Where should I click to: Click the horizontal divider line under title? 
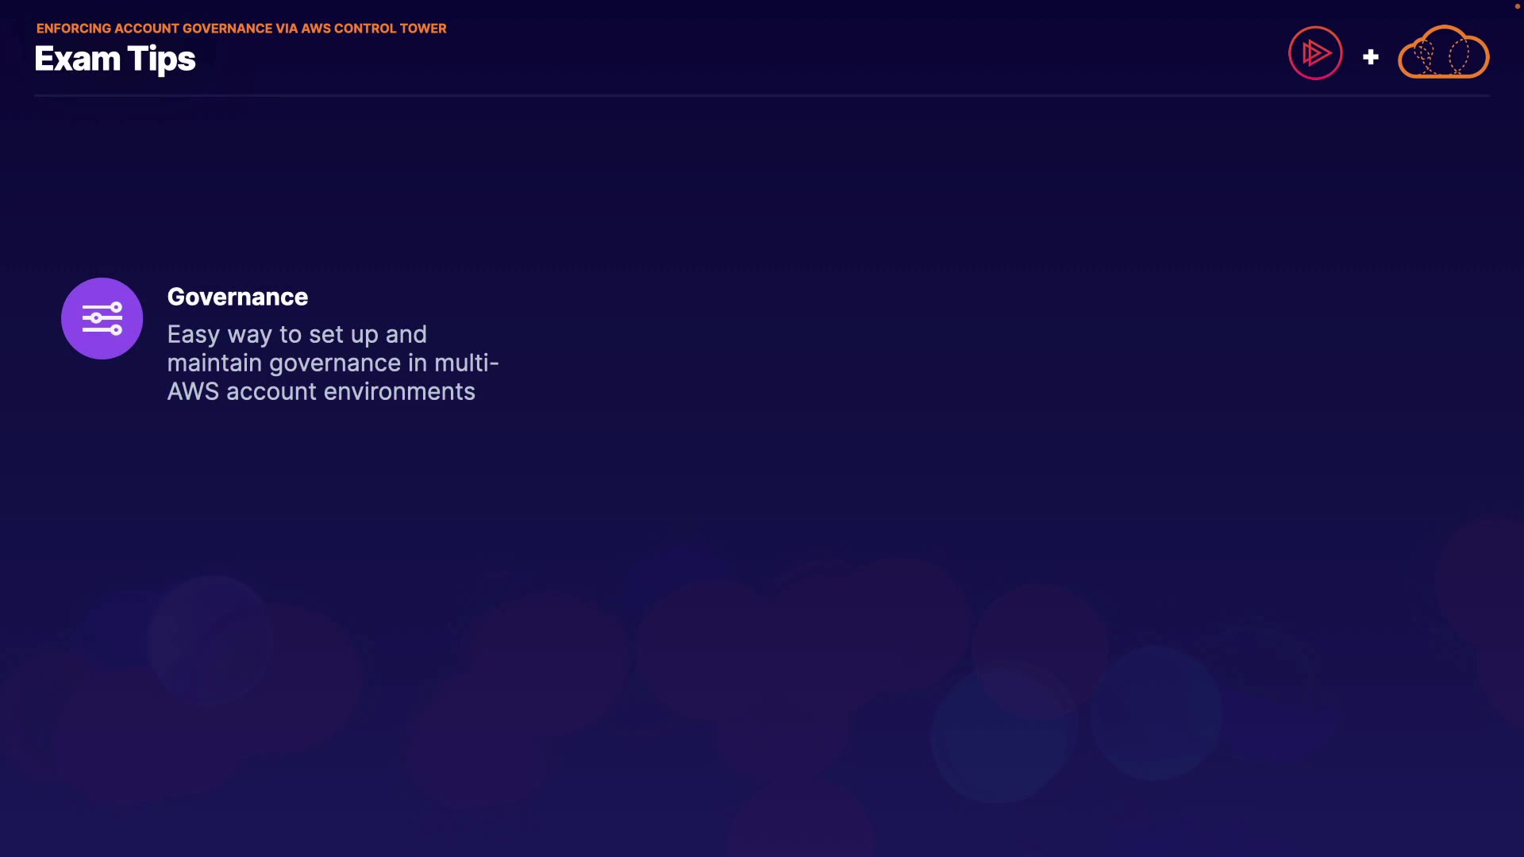point(761,96)
